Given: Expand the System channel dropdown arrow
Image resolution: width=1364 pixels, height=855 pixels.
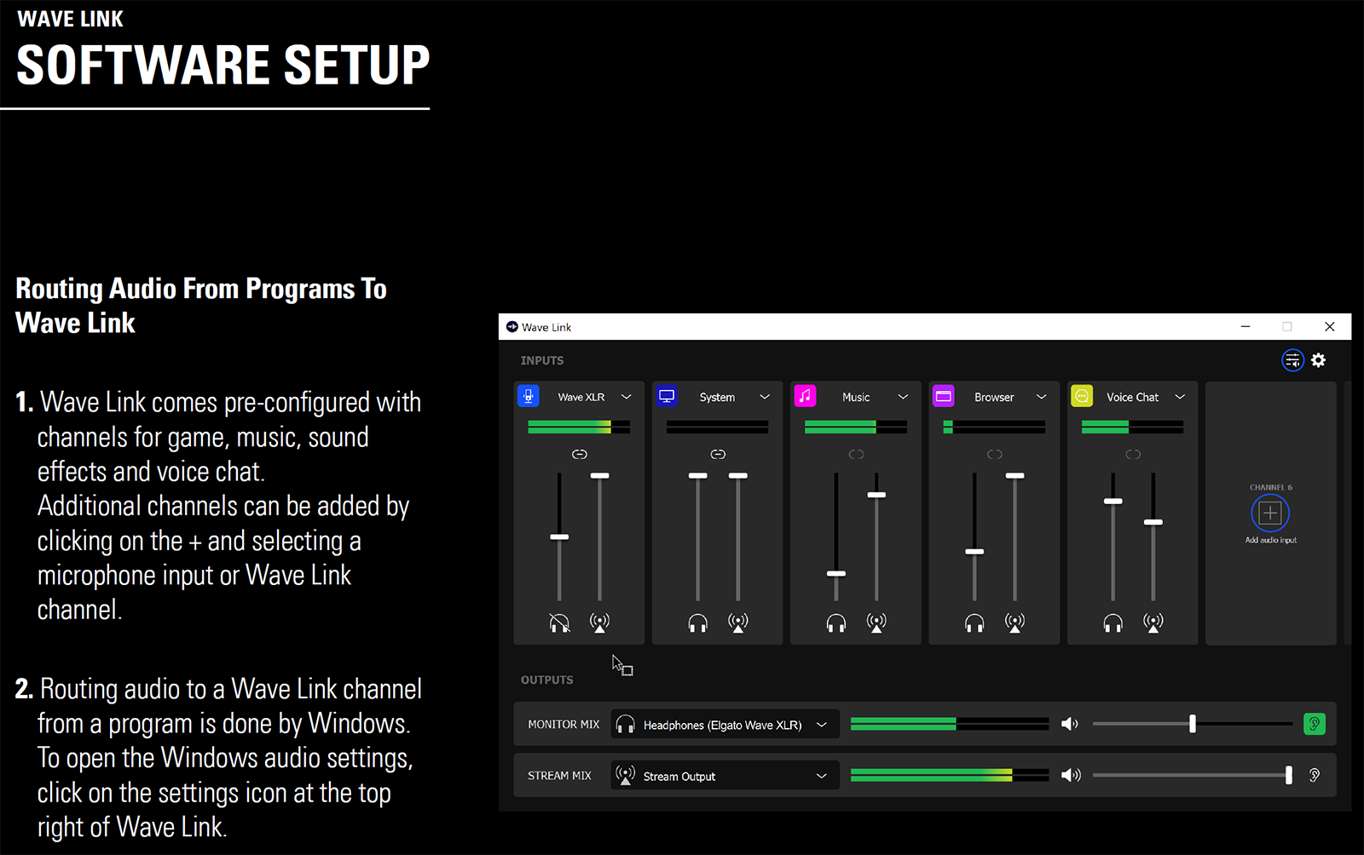Looking at the screenshot, I should pos(765,397).
